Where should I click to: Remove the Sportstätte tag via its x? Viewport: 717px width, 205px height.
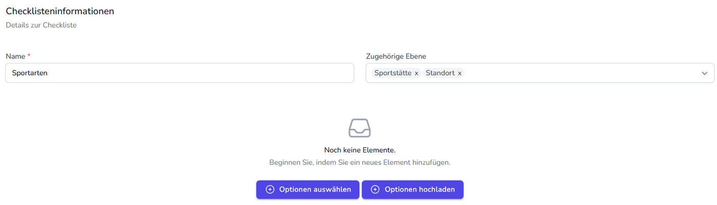coord(416,74)
